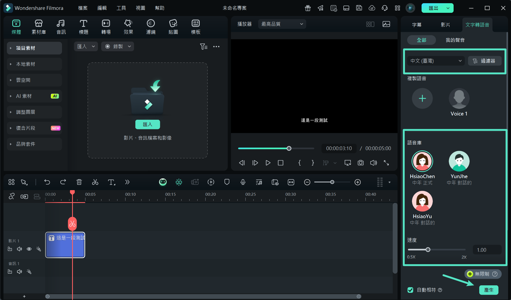Open the 視圖 menu
This screenshot has height=300, width=511.
(140, 8)
